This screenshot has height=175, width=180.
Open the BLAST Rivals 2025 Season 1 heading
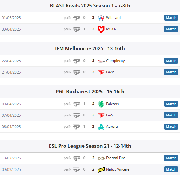click(x=90, y=6)
